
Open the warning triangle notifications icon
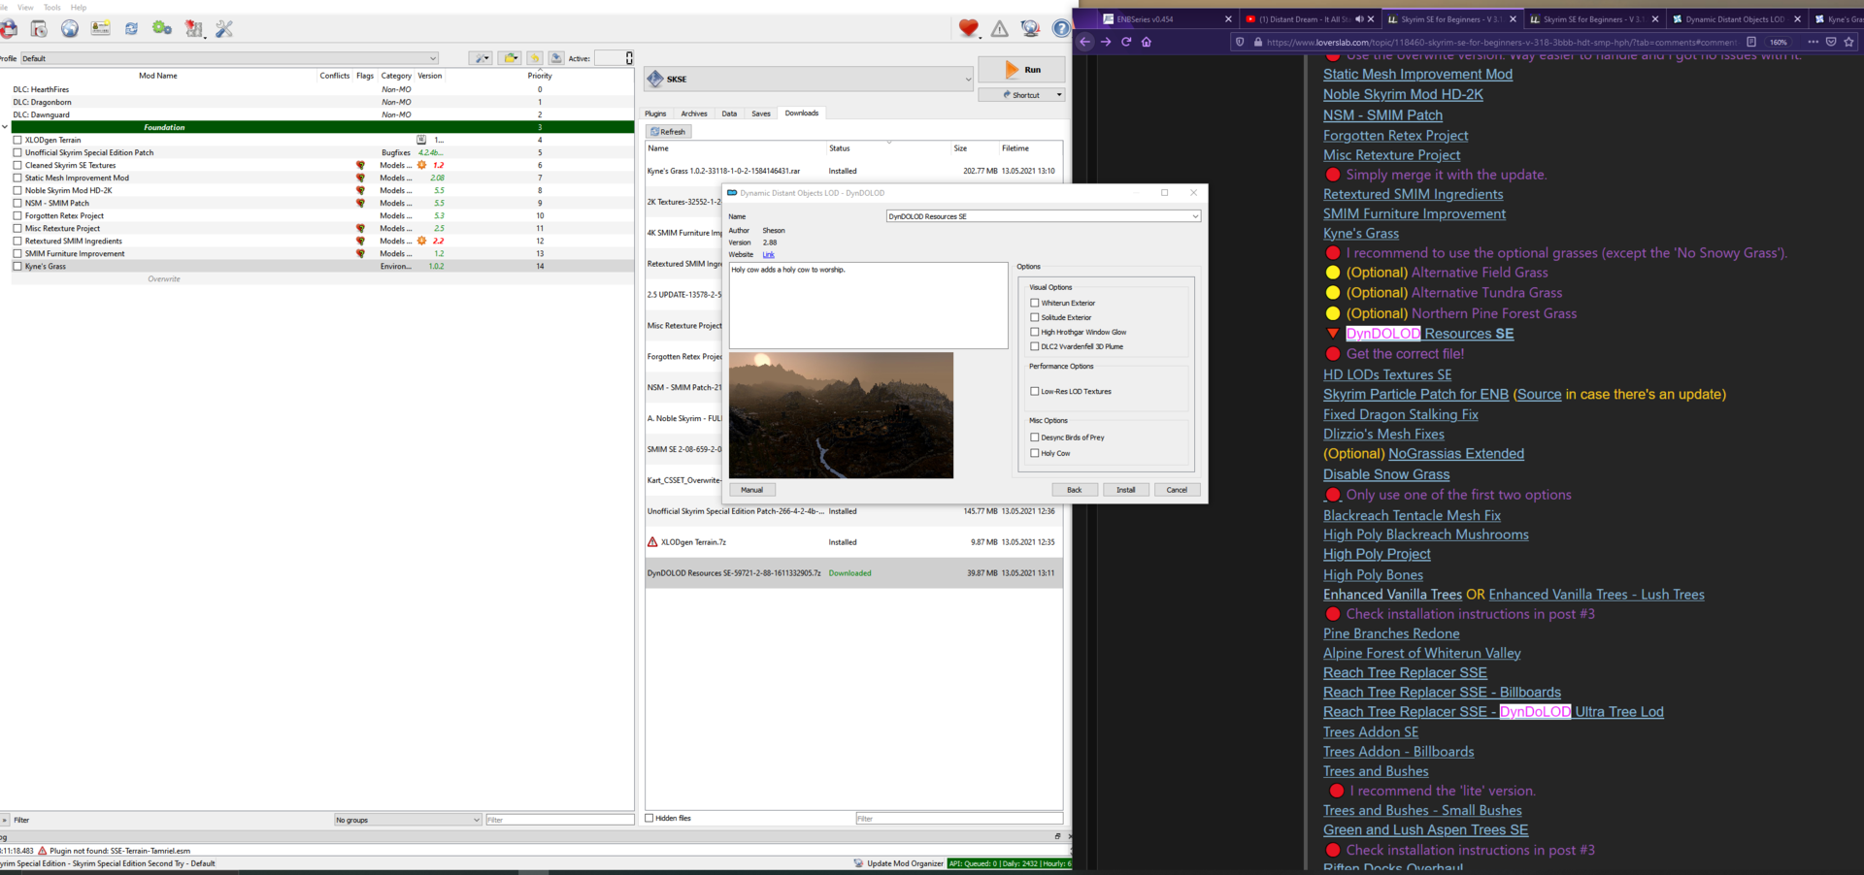pos(999,29)
